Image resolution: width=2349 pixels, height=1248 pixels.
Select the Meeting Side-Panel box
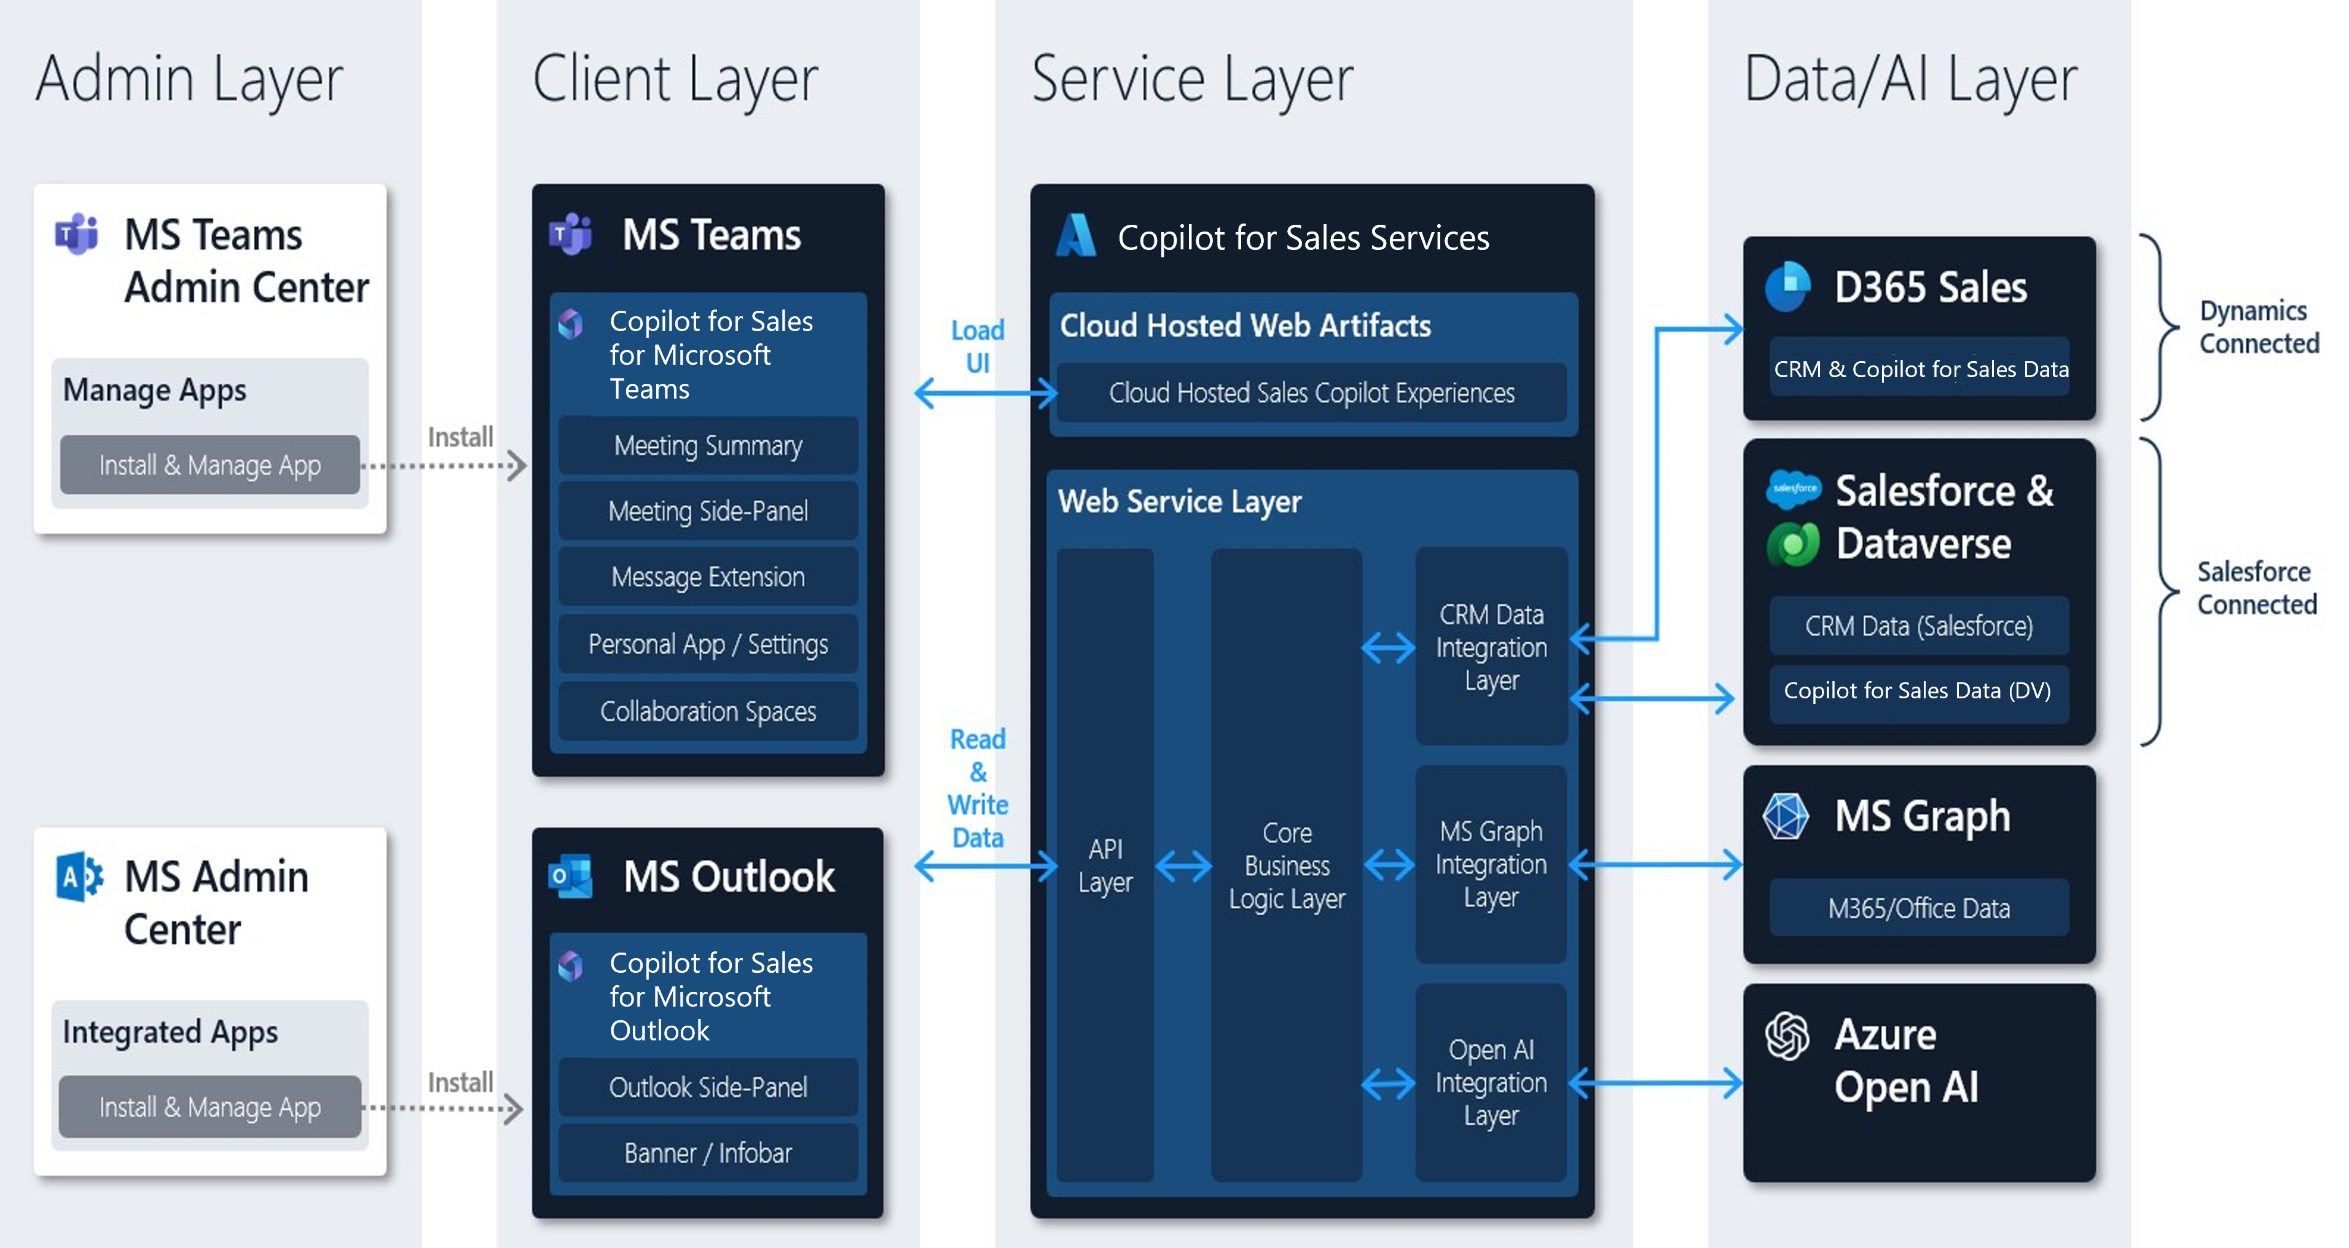coord(708,512)
